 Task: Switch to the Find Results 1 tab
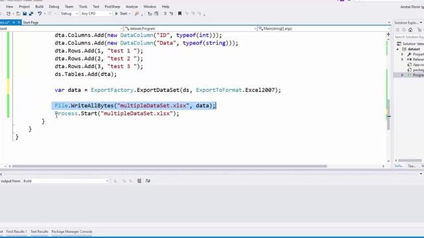[x=17, y=231]
